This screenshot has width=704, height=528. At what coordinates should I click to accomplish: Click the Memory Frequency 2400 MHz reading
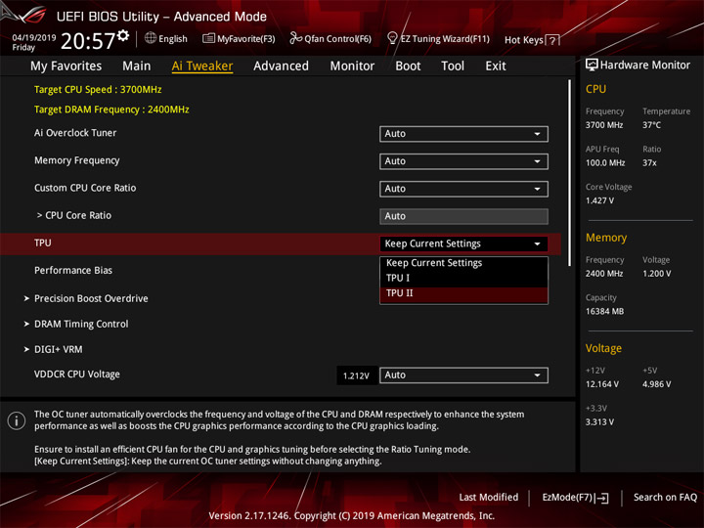coord(604,274)
